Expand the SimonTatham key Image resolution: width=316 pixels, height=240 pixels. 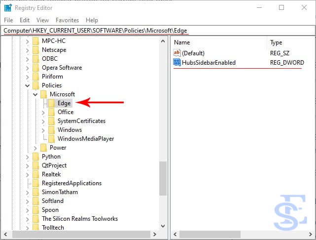pos(28,193)
